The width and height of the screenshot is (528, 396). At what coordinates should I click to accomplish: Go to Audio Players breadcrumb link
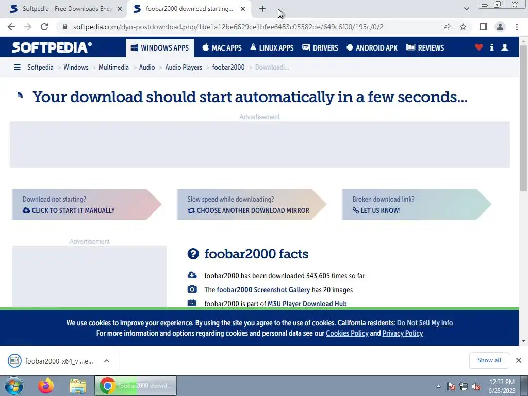[184, 68]
